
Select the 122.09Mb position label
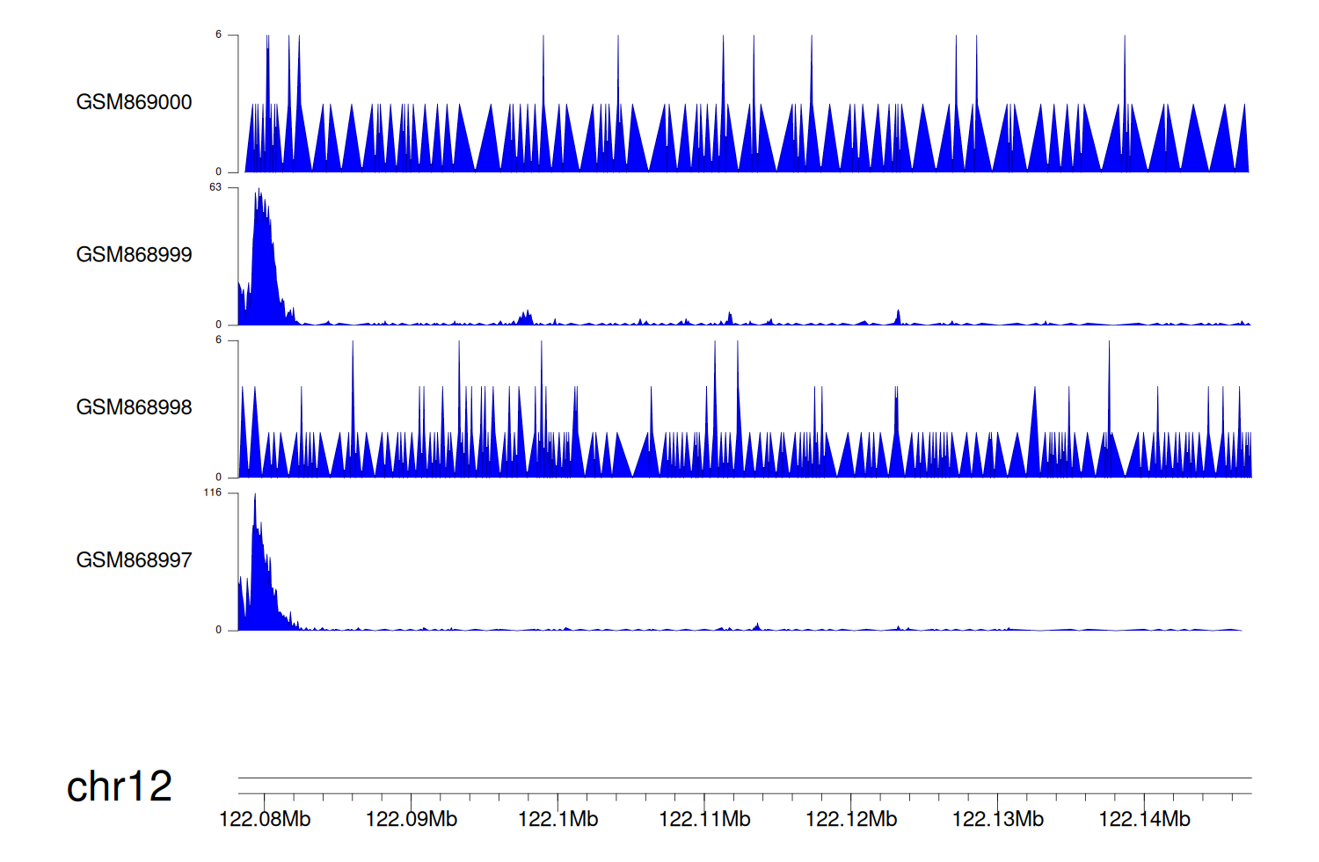click(x=411, y=819)
